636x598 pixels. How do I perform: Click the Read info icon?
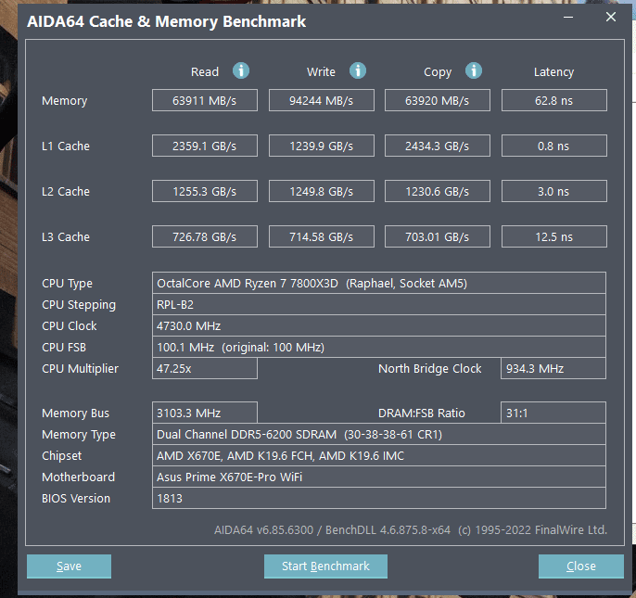tap(241, 70)
